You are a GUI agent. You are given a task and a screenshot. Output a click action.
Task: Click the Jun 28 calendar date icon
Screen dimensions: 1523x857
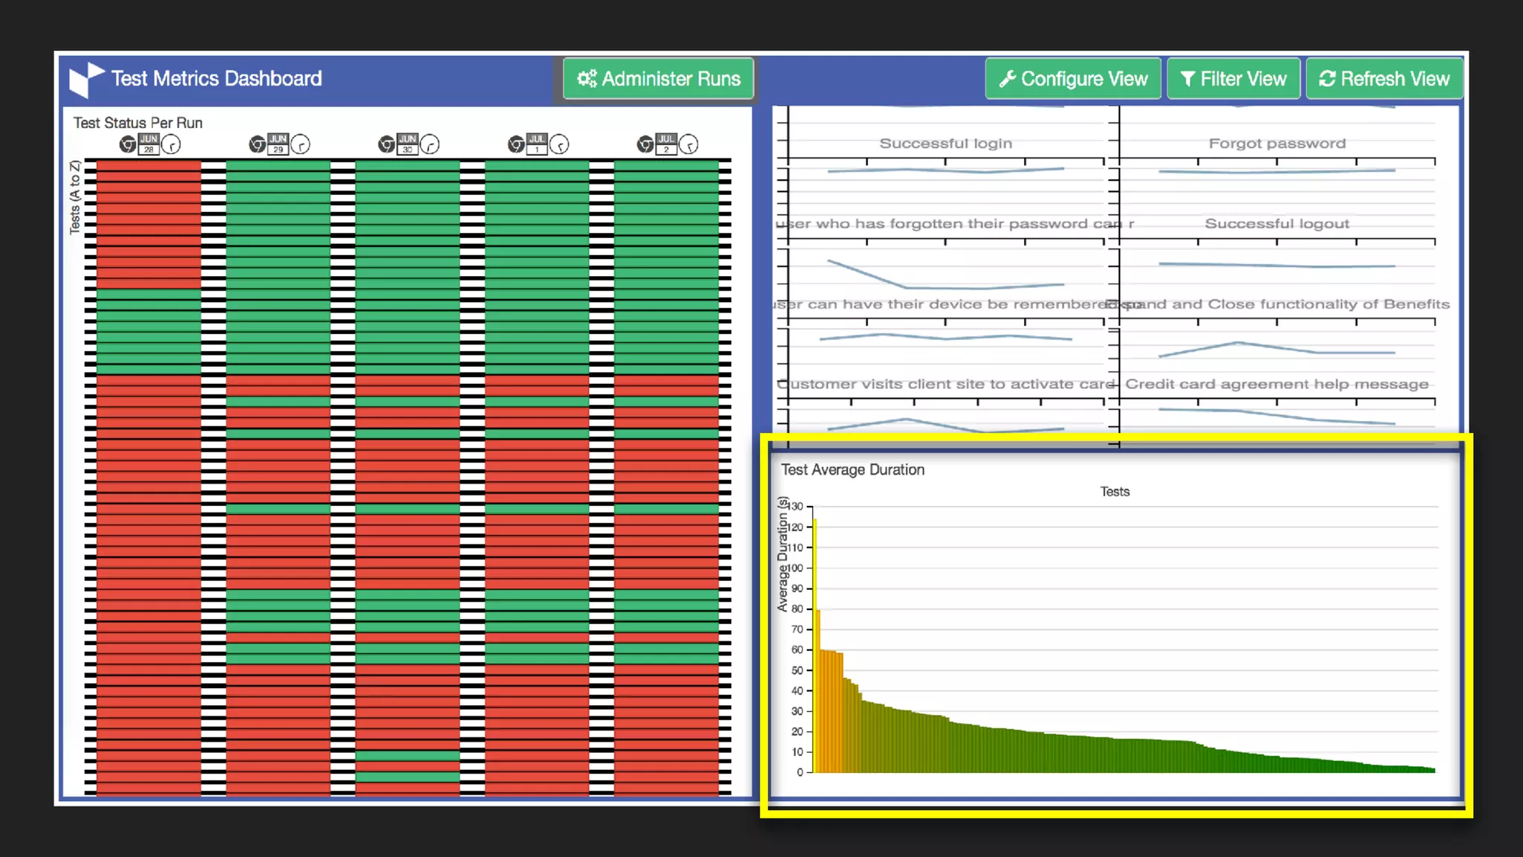149,144
